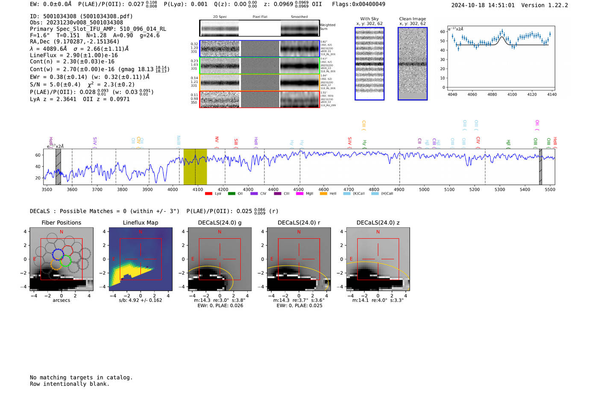Click 'No matching targets in catalog.' text

pyautogui.click(x=81, y=378)
